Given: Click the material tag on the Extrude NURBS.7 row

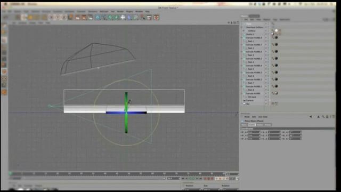Looking at the screenshot, I should [x=276, y=44].
